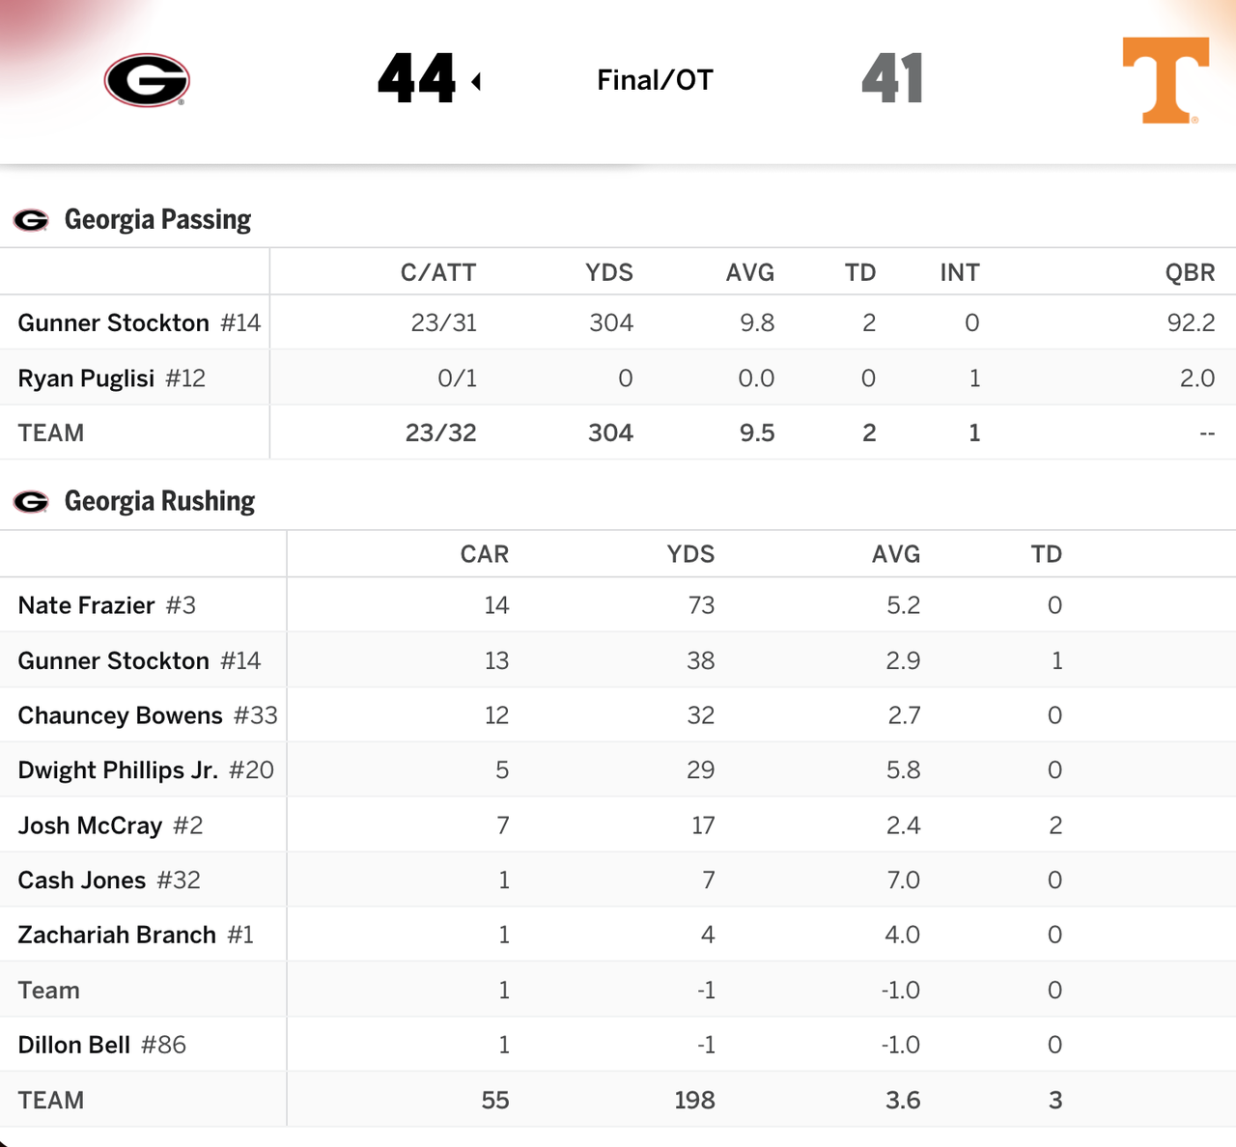
Task: Select Dillon Bell in the rushing table
Action: coord(73,1046)
